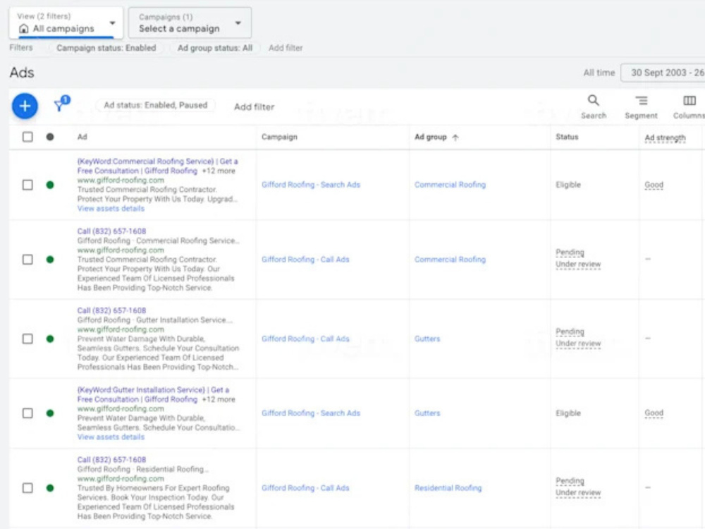Open the Search magnifier tool
The height and width of the screenshot is (529, 705).
click(594, 107)
